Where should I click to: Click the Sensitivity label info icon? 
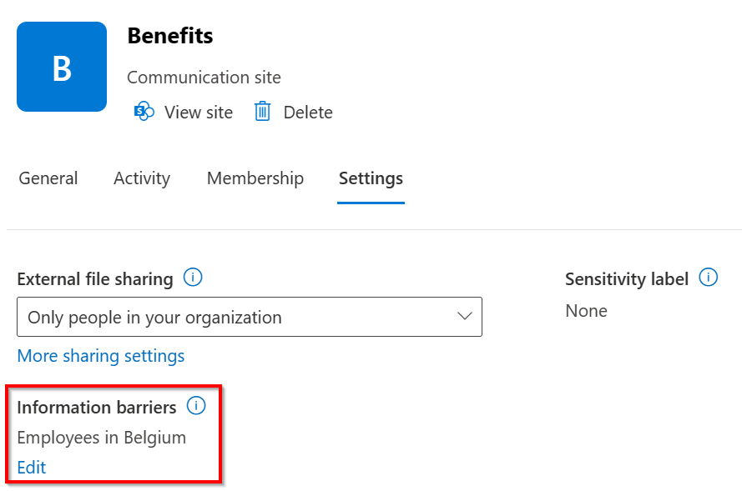pos(709,278)
